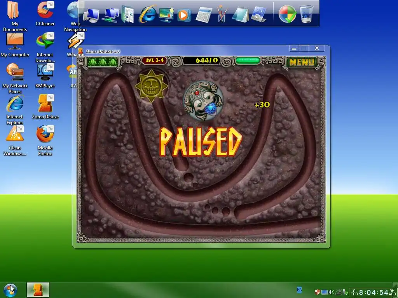Viewport: 398px width, 298px height.
Task: Click the red shield tray icon
Action: (x=317, y=292)
